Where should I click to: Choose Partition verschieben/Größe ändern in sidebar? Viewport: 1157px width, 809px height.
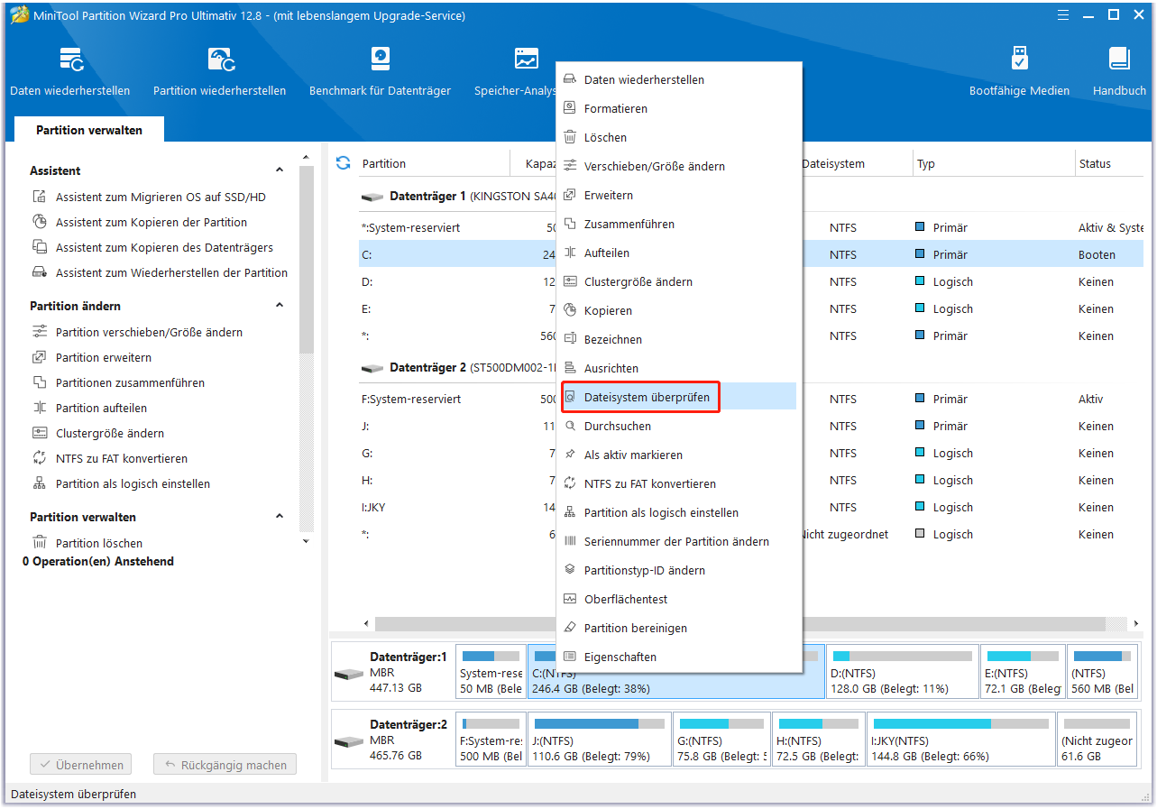pos(137,332)
